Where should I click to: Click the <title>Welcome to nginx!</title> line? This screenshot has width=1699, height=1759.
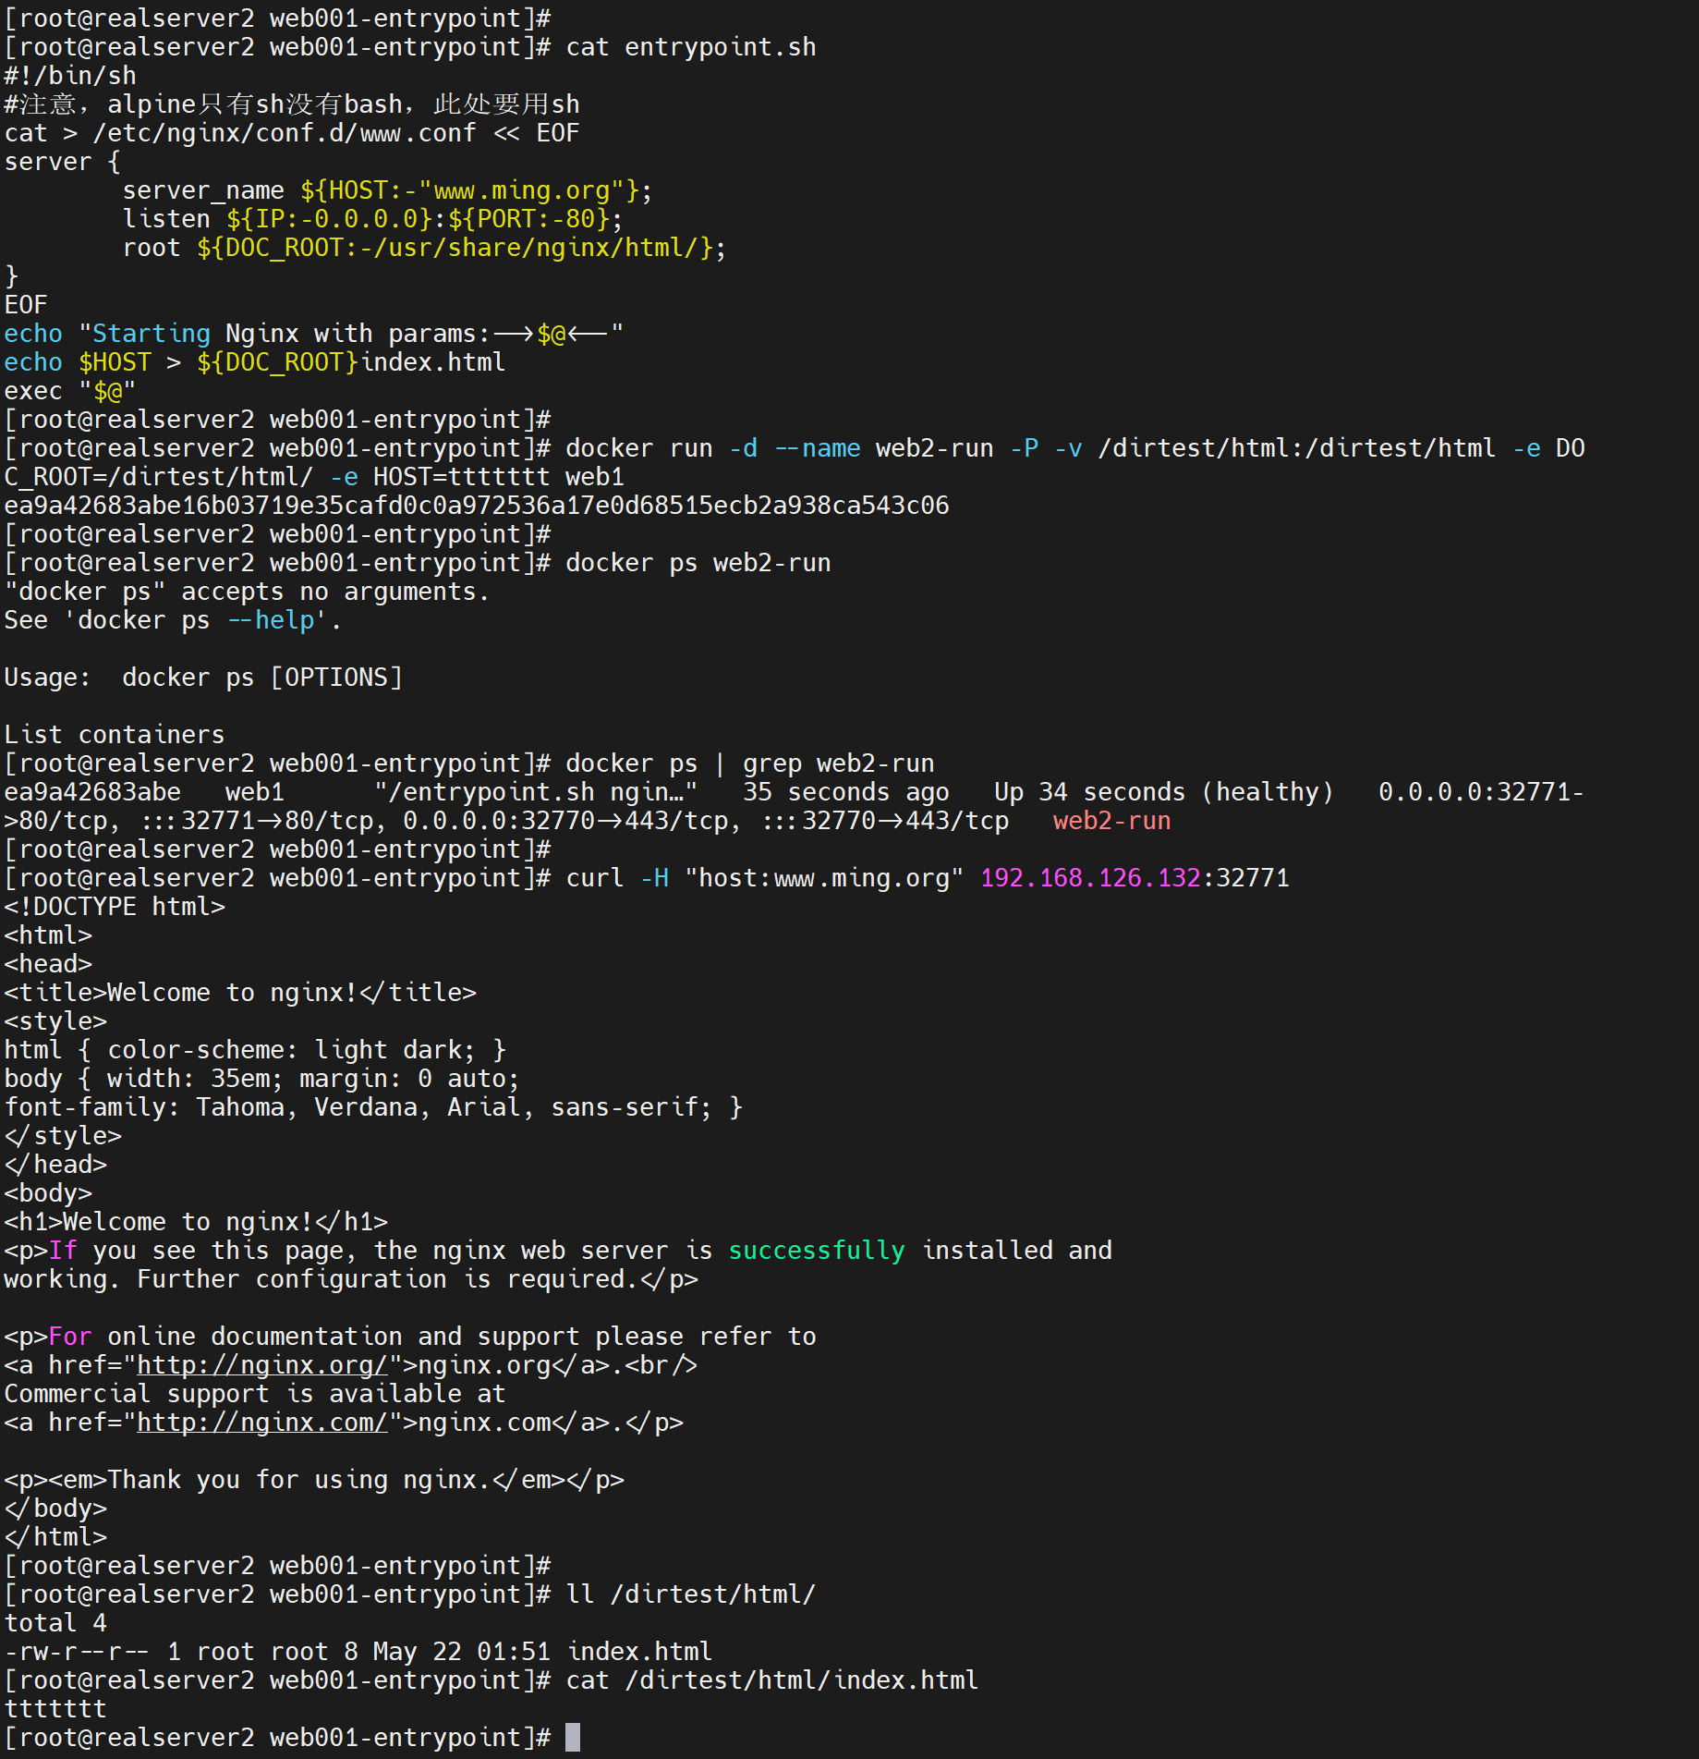point(240,993)
